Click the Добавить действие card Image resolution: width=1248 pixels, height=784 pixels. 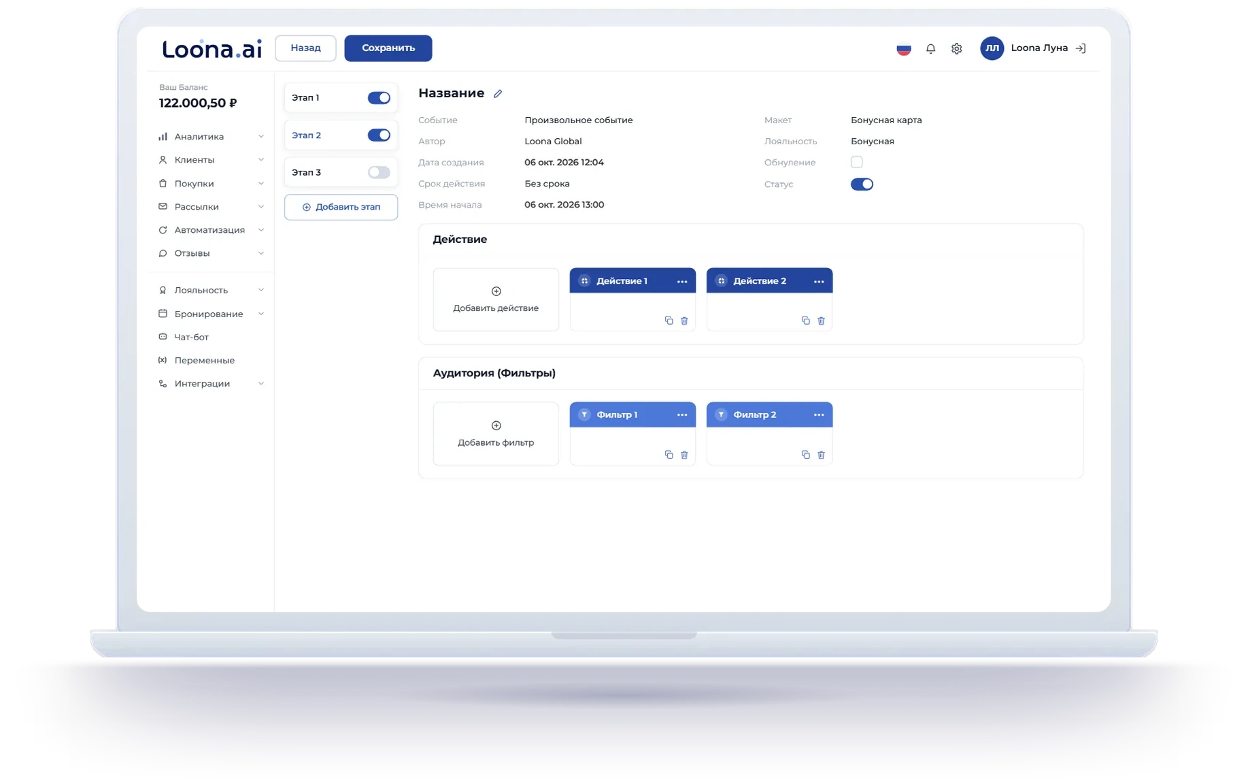pos(496,299)
